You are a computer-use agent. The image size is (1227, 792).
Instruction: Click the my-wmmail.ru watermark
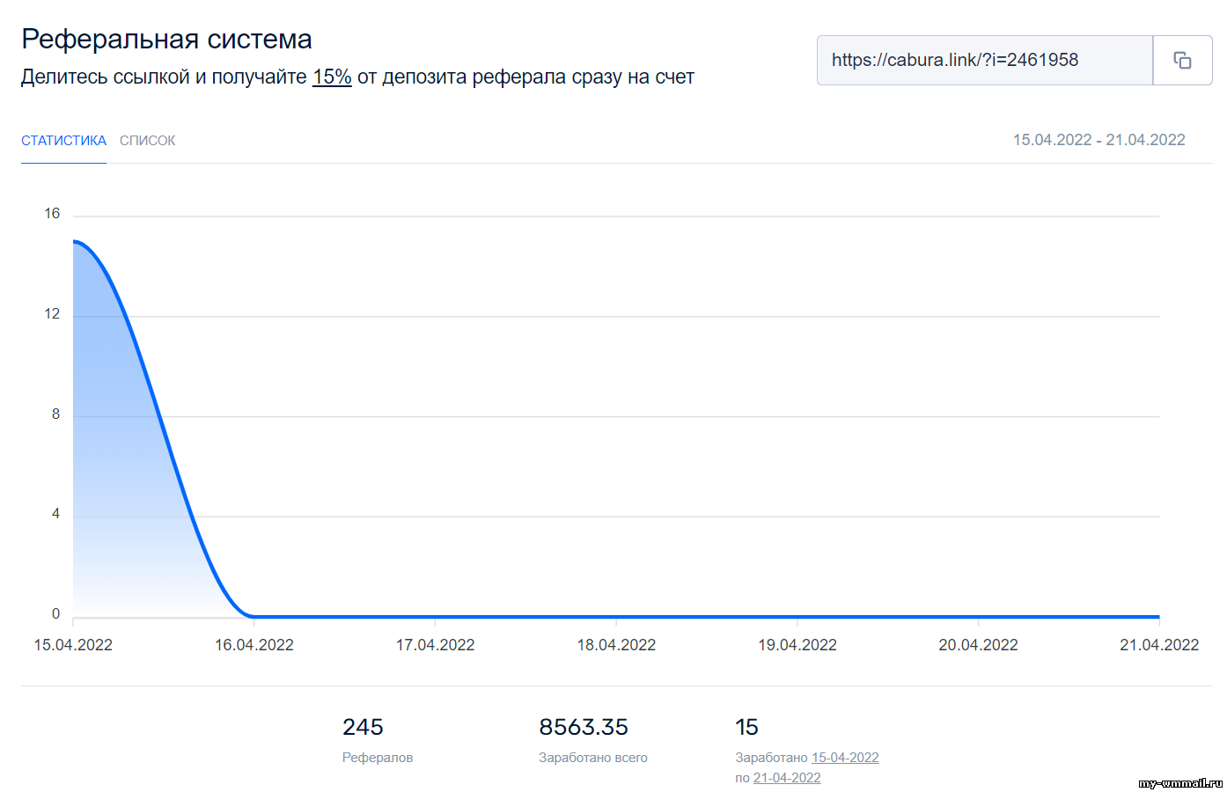pos(1179,782)
